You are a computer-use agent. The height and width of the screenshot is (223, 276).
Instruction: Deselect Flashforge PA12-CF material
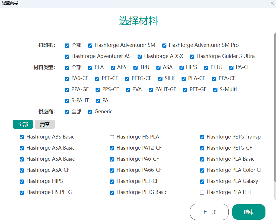coord(112,148)
